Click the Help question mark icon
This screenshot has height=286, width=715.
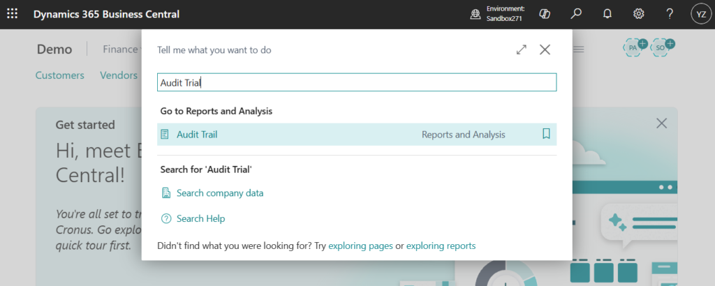669,14
